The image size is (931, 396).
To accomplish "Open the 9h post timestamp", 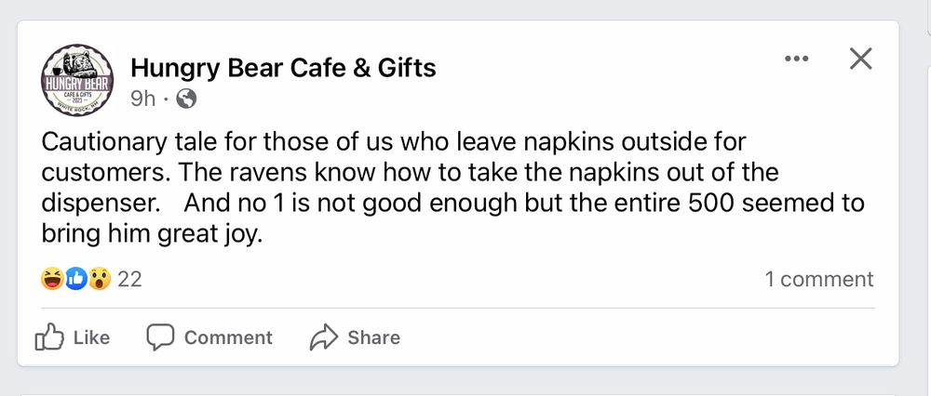I will pos(143,99).
